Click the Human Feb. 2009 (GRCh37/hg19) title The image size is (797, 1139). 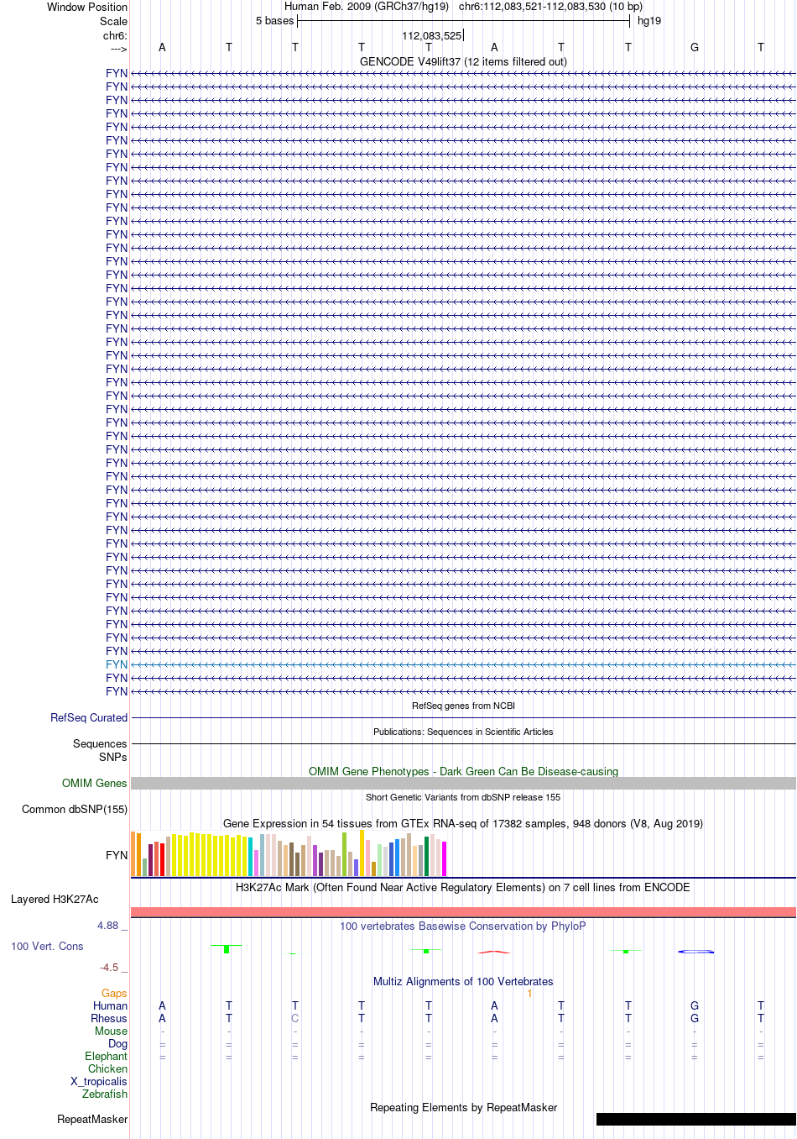pyautogui.click(x=367, y=7)
